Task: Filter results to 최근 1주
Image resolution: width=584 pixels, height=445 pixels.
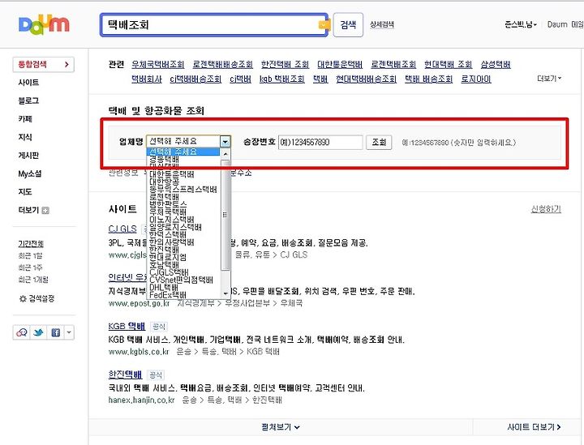Action: [31, 268]
